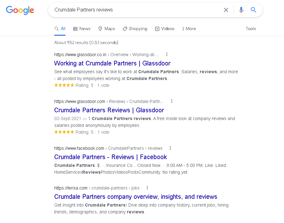Screen dimensions: 284x223
Task: Submit search with the magnifier icon
Action: point(253,10)
